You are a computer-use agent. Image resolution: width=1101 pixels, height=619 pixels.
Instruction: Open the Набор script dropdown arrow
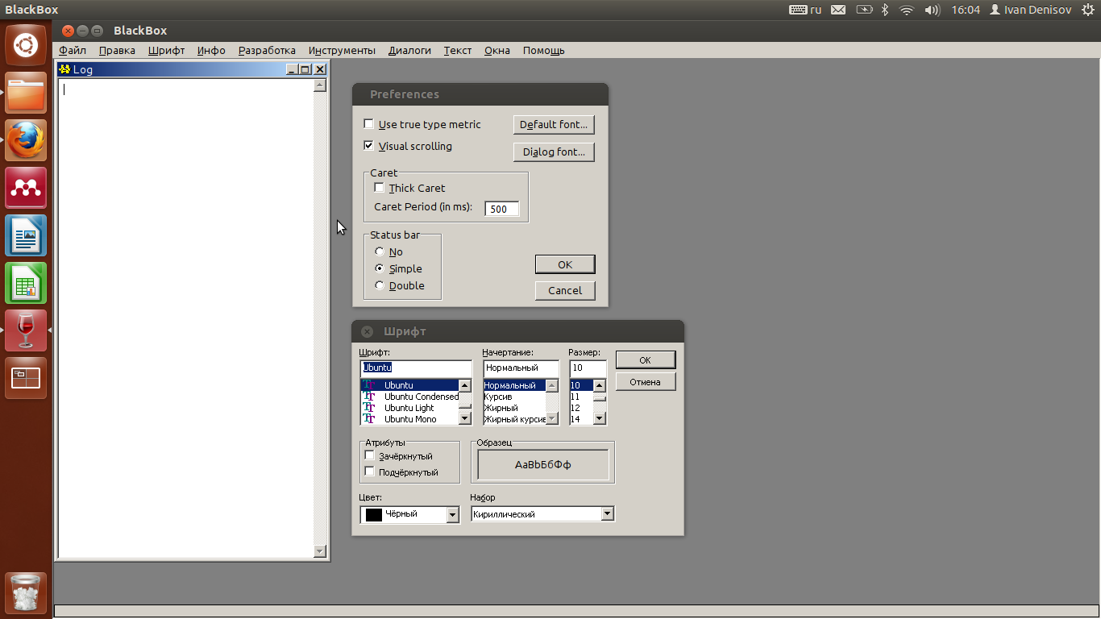pos(608,514)
